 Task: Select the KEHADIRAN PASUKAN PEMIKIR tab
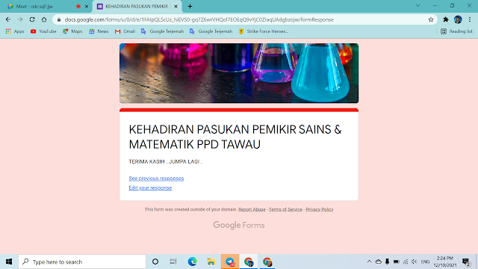point(137,7)
